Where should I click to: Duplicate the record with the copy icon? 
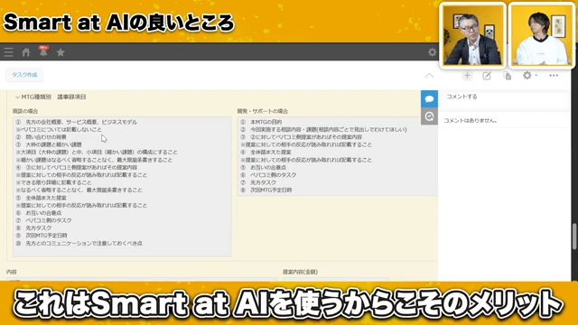[508, 76]
